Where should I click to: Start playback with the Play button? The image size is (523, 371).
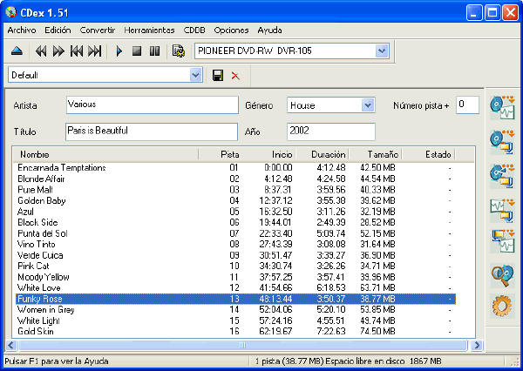(119, 51)
